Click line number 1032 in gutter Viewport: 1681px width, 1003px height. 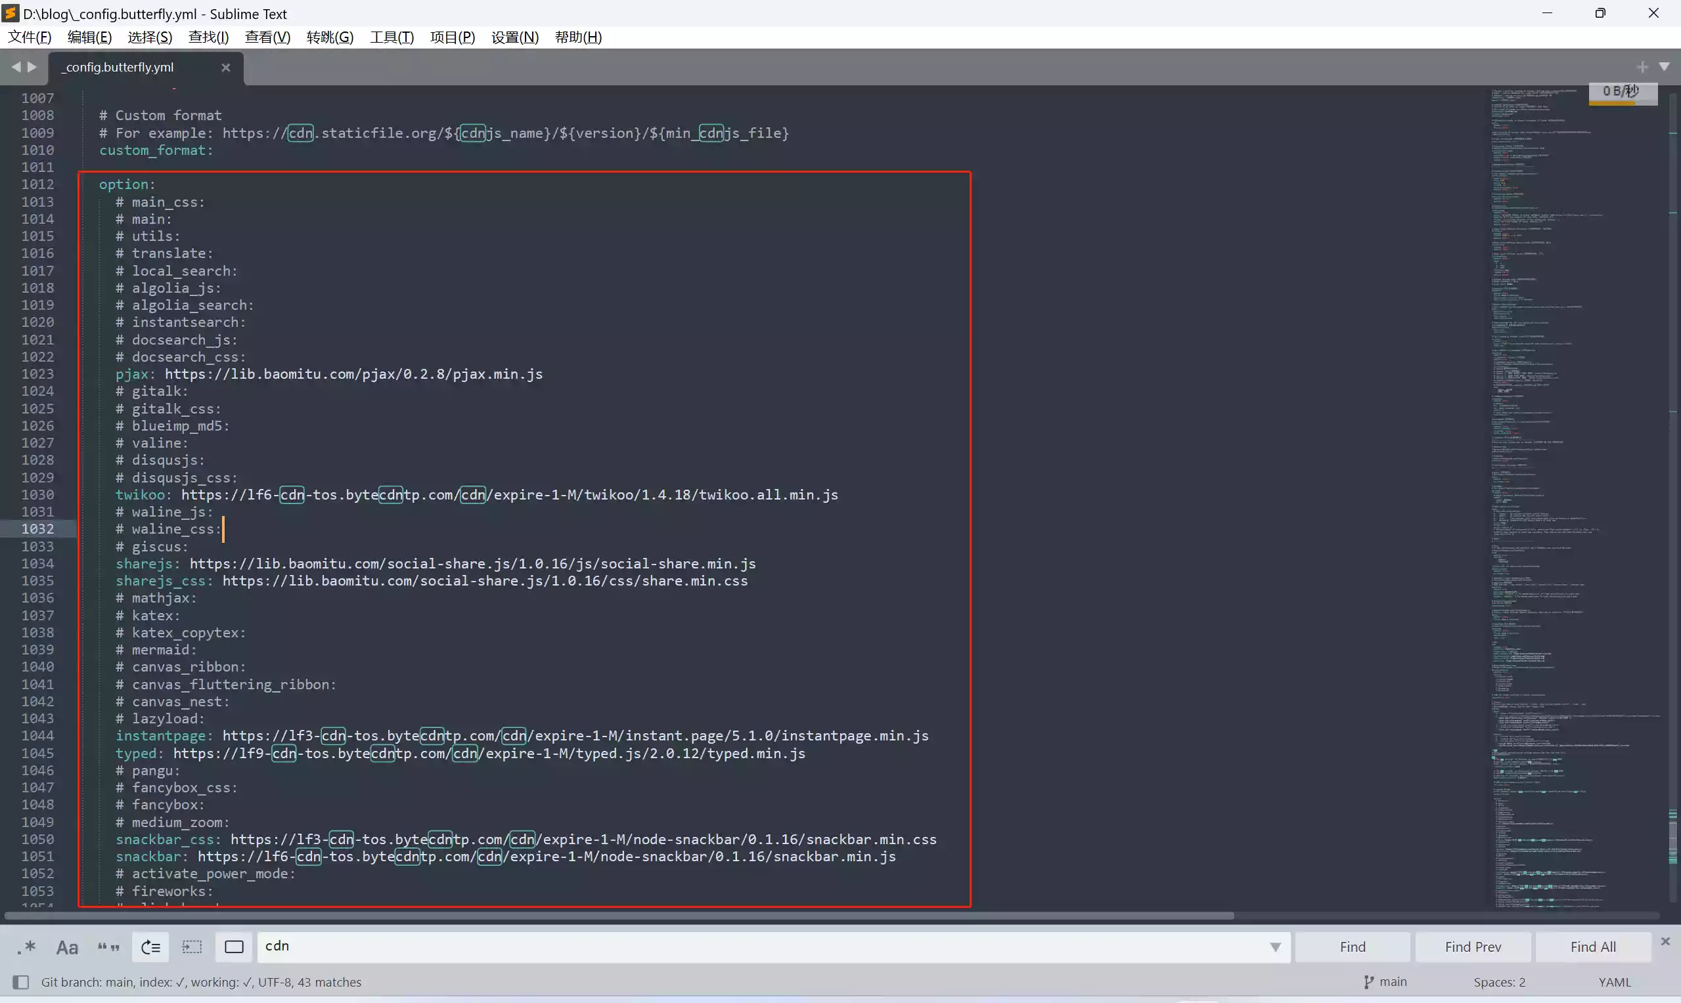(x=37, y=528)
